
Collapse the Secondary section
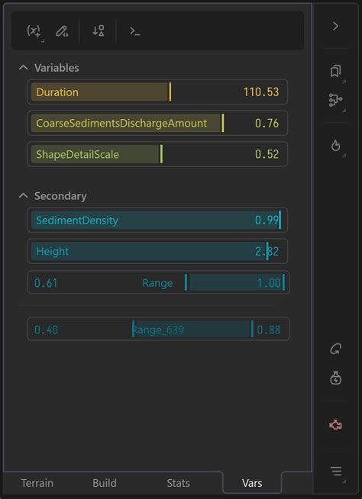click(23, 196)
